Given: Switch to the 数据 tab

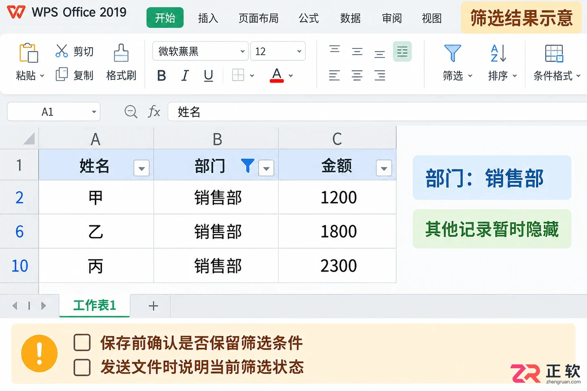Looking at the screenshot, I should click(x=350, y=18).
